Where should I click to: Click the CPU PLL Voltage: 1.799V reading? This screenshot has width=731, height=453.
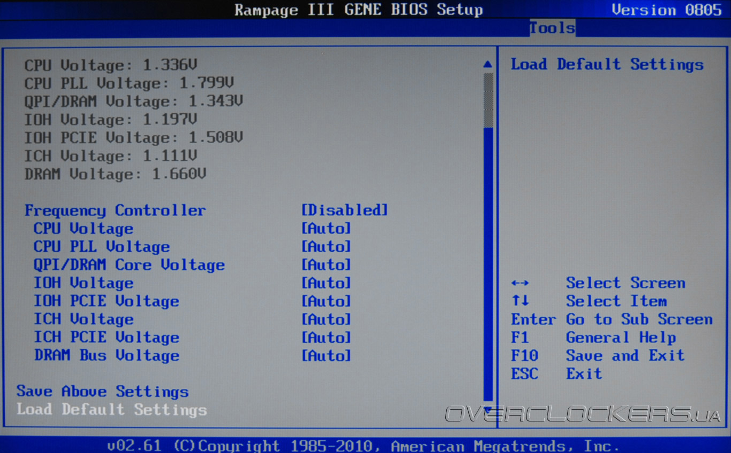click(x=129, y=84)
